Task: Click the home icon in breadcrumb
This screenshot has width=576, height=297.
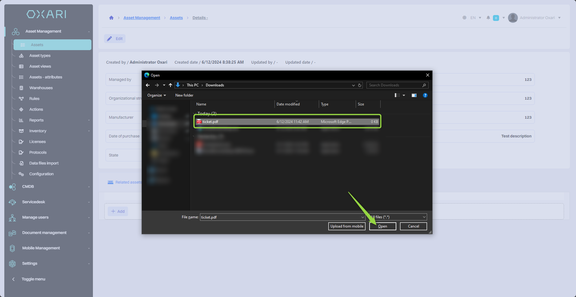Action: click(x=111, y=18)
